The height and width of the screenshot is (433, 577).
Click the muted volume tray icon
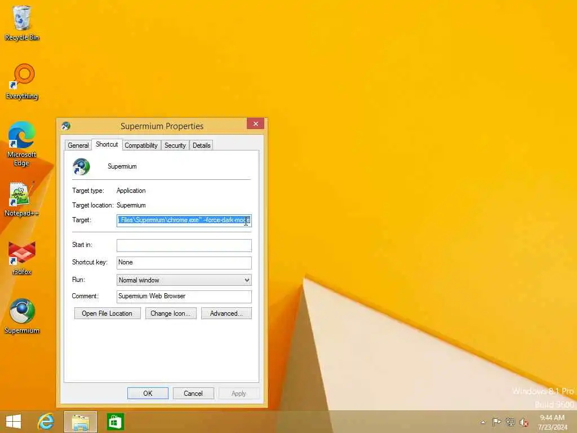tap(523, 422)
